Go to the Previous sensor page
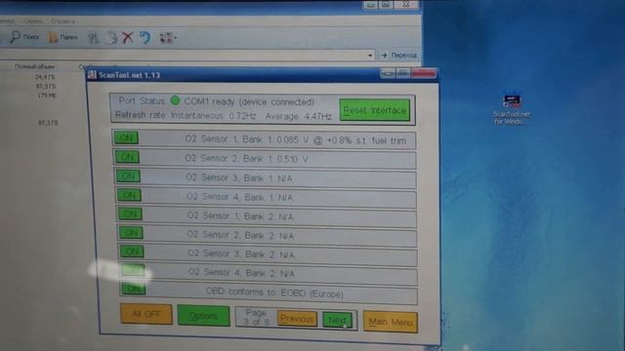Viewport: 625px width, 351px height. 297,319
